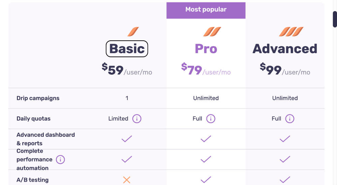The image size is (337, 185).
Task: Click the $99 per user price
Action: (285, 69)
